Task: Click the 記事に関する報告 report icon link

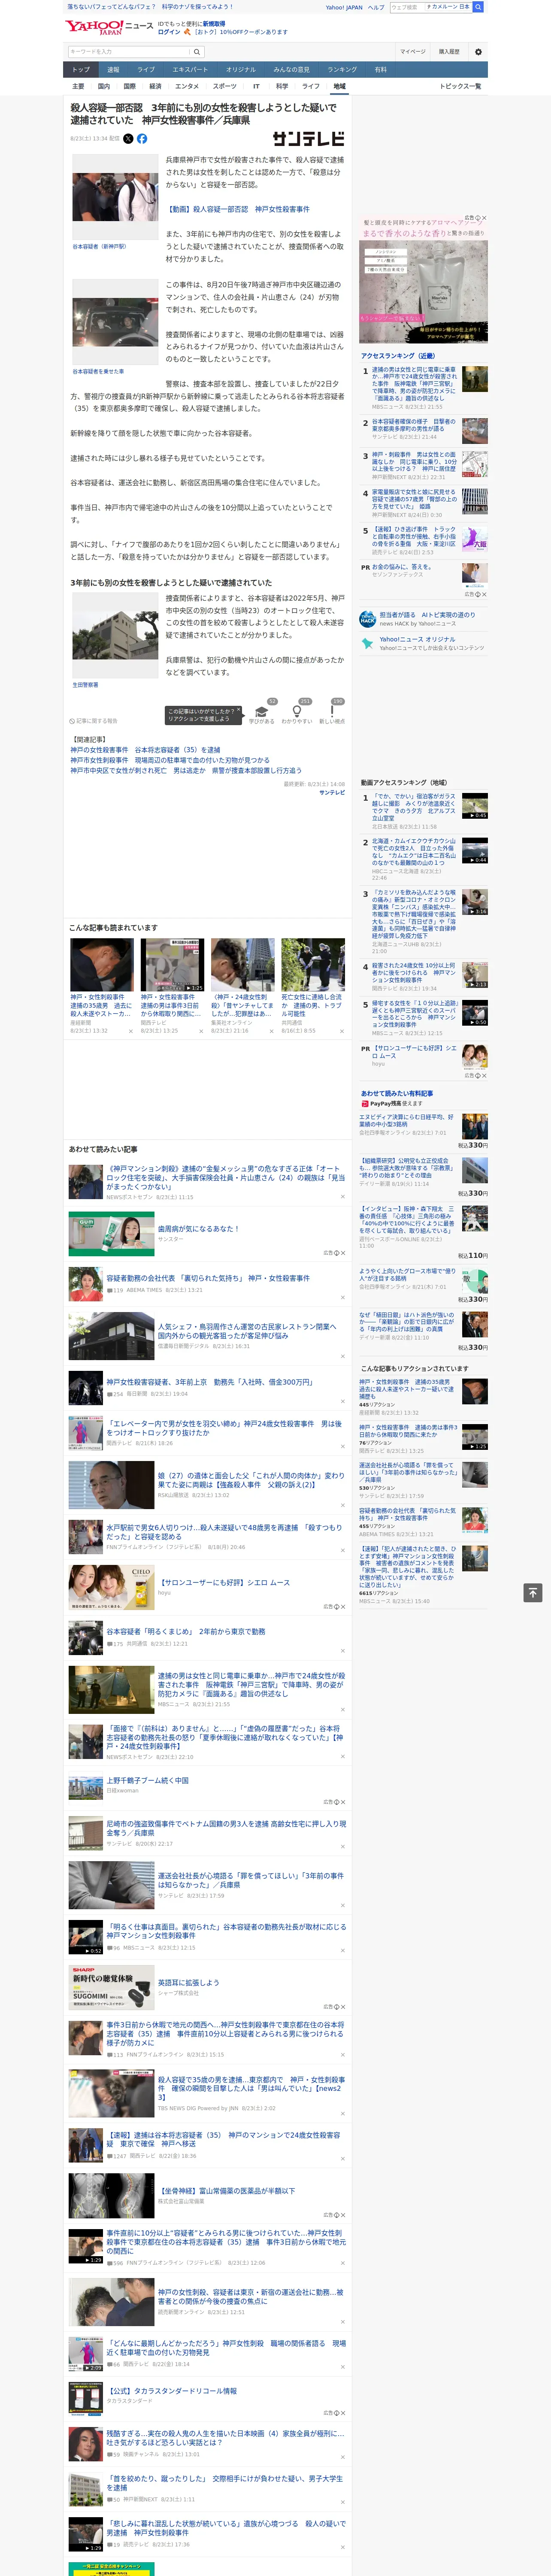Action: pos(93,720)
